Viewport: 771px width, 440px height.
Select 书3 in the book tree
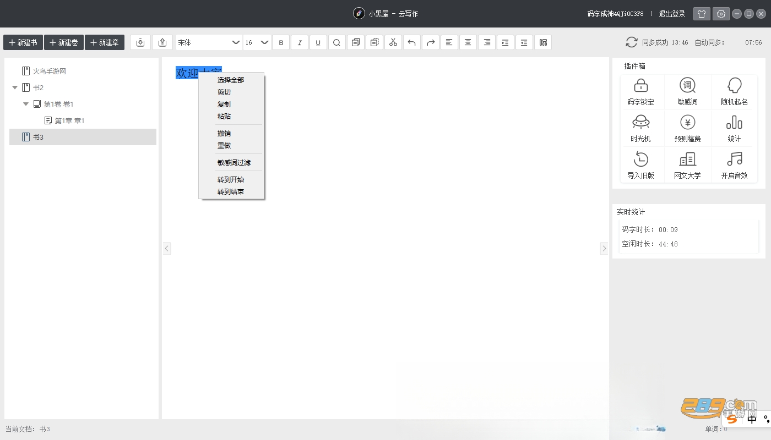(83, 137)
